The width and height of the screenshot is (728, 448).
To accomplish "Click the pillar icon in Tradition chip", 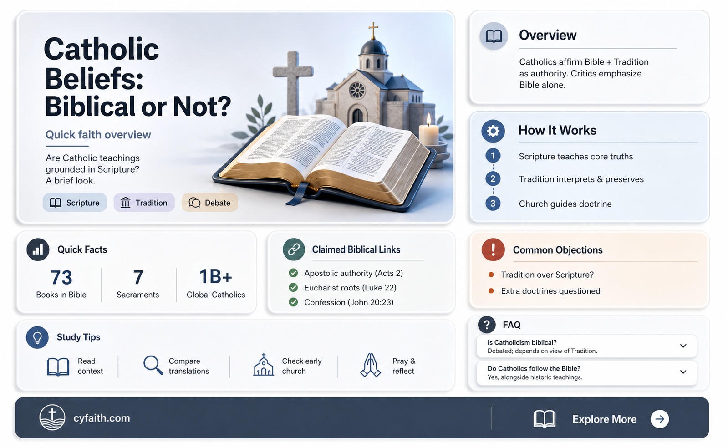I will pos(126,203).
